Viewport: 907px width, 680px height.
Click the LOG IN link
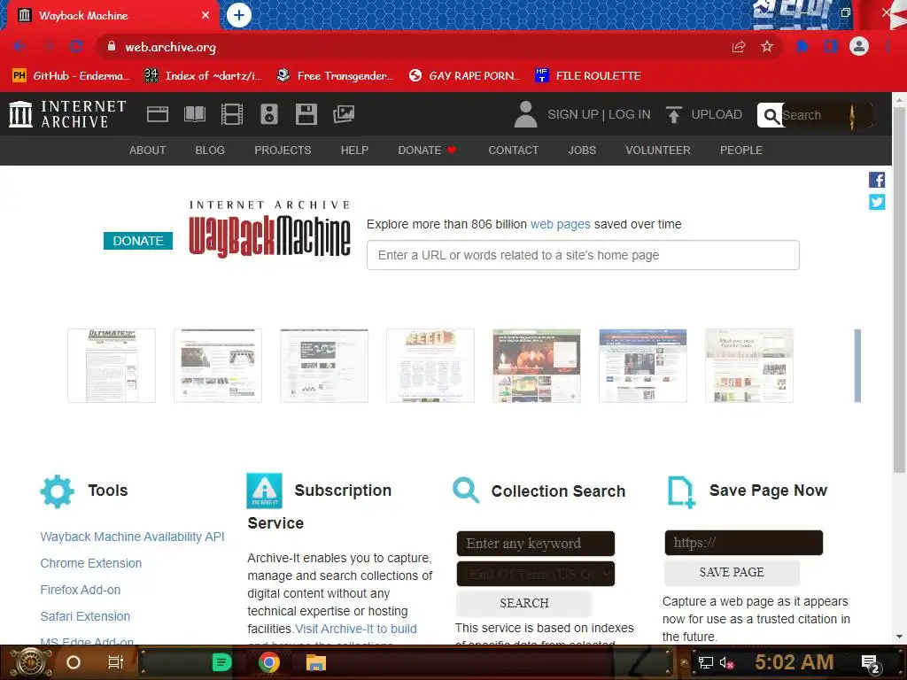[630, 114]
